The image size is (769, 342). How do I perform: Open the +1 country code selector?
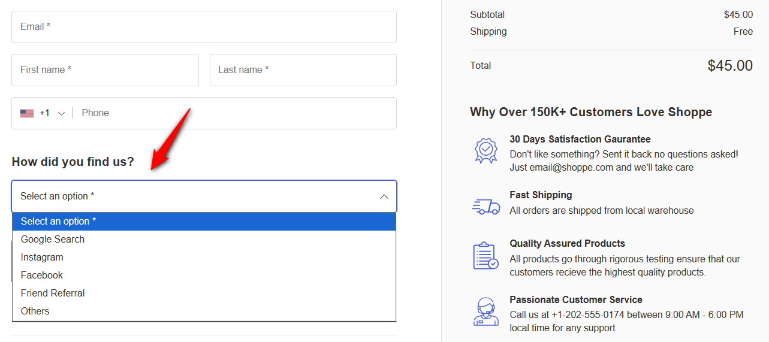[x=43, y=113]
